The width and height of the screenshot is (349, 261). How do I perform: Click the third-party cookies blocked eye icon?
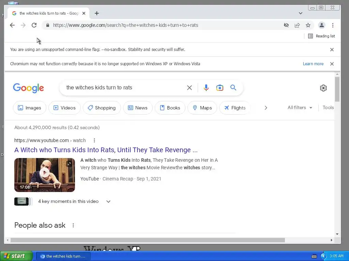(286, 25)
